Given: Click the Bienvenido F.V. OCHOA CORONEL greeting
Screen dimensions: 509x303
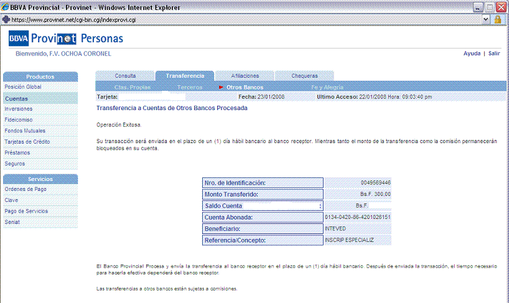Looking at the screenshot, I should 63,54.
